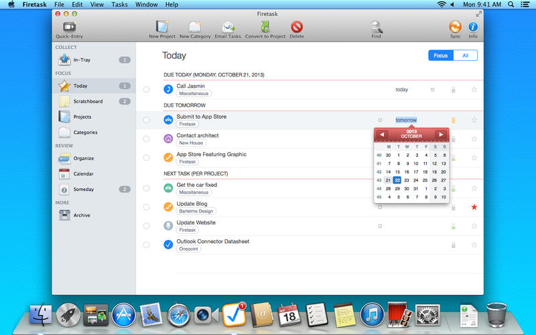The image size is (536, 335).
Task: Click house icon of Contact architect
Action: tap(168, 139)
